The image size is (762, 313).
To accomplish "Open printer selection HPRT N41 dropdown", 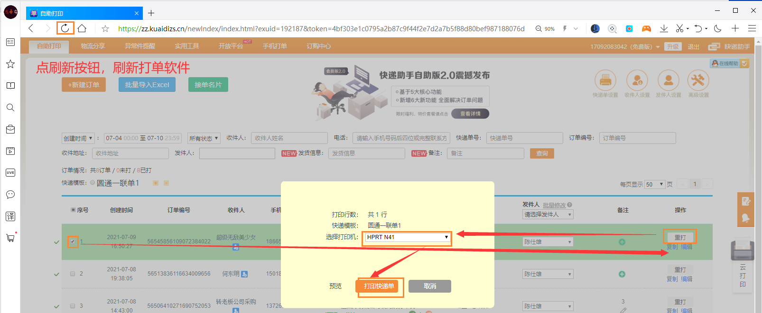I will (x=408, y=237).
